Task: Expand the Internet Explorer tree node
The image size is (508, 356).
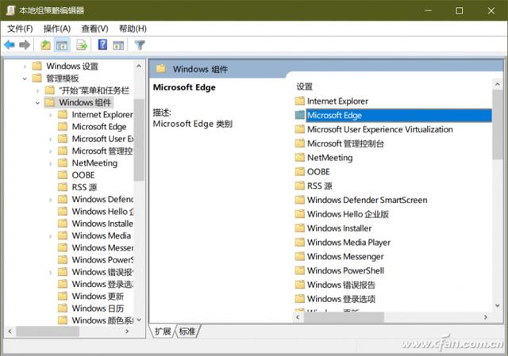Action: [x=50, y=115]
